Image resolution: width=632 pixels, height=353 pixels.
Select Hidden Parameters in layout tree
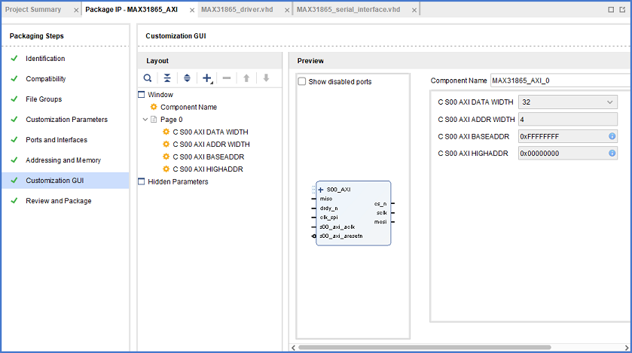(x=178, y=181)
